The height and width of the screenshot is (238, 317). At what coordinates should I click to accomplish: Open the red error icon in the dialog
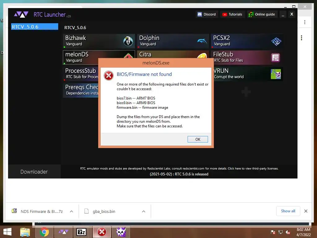(109, 76)
